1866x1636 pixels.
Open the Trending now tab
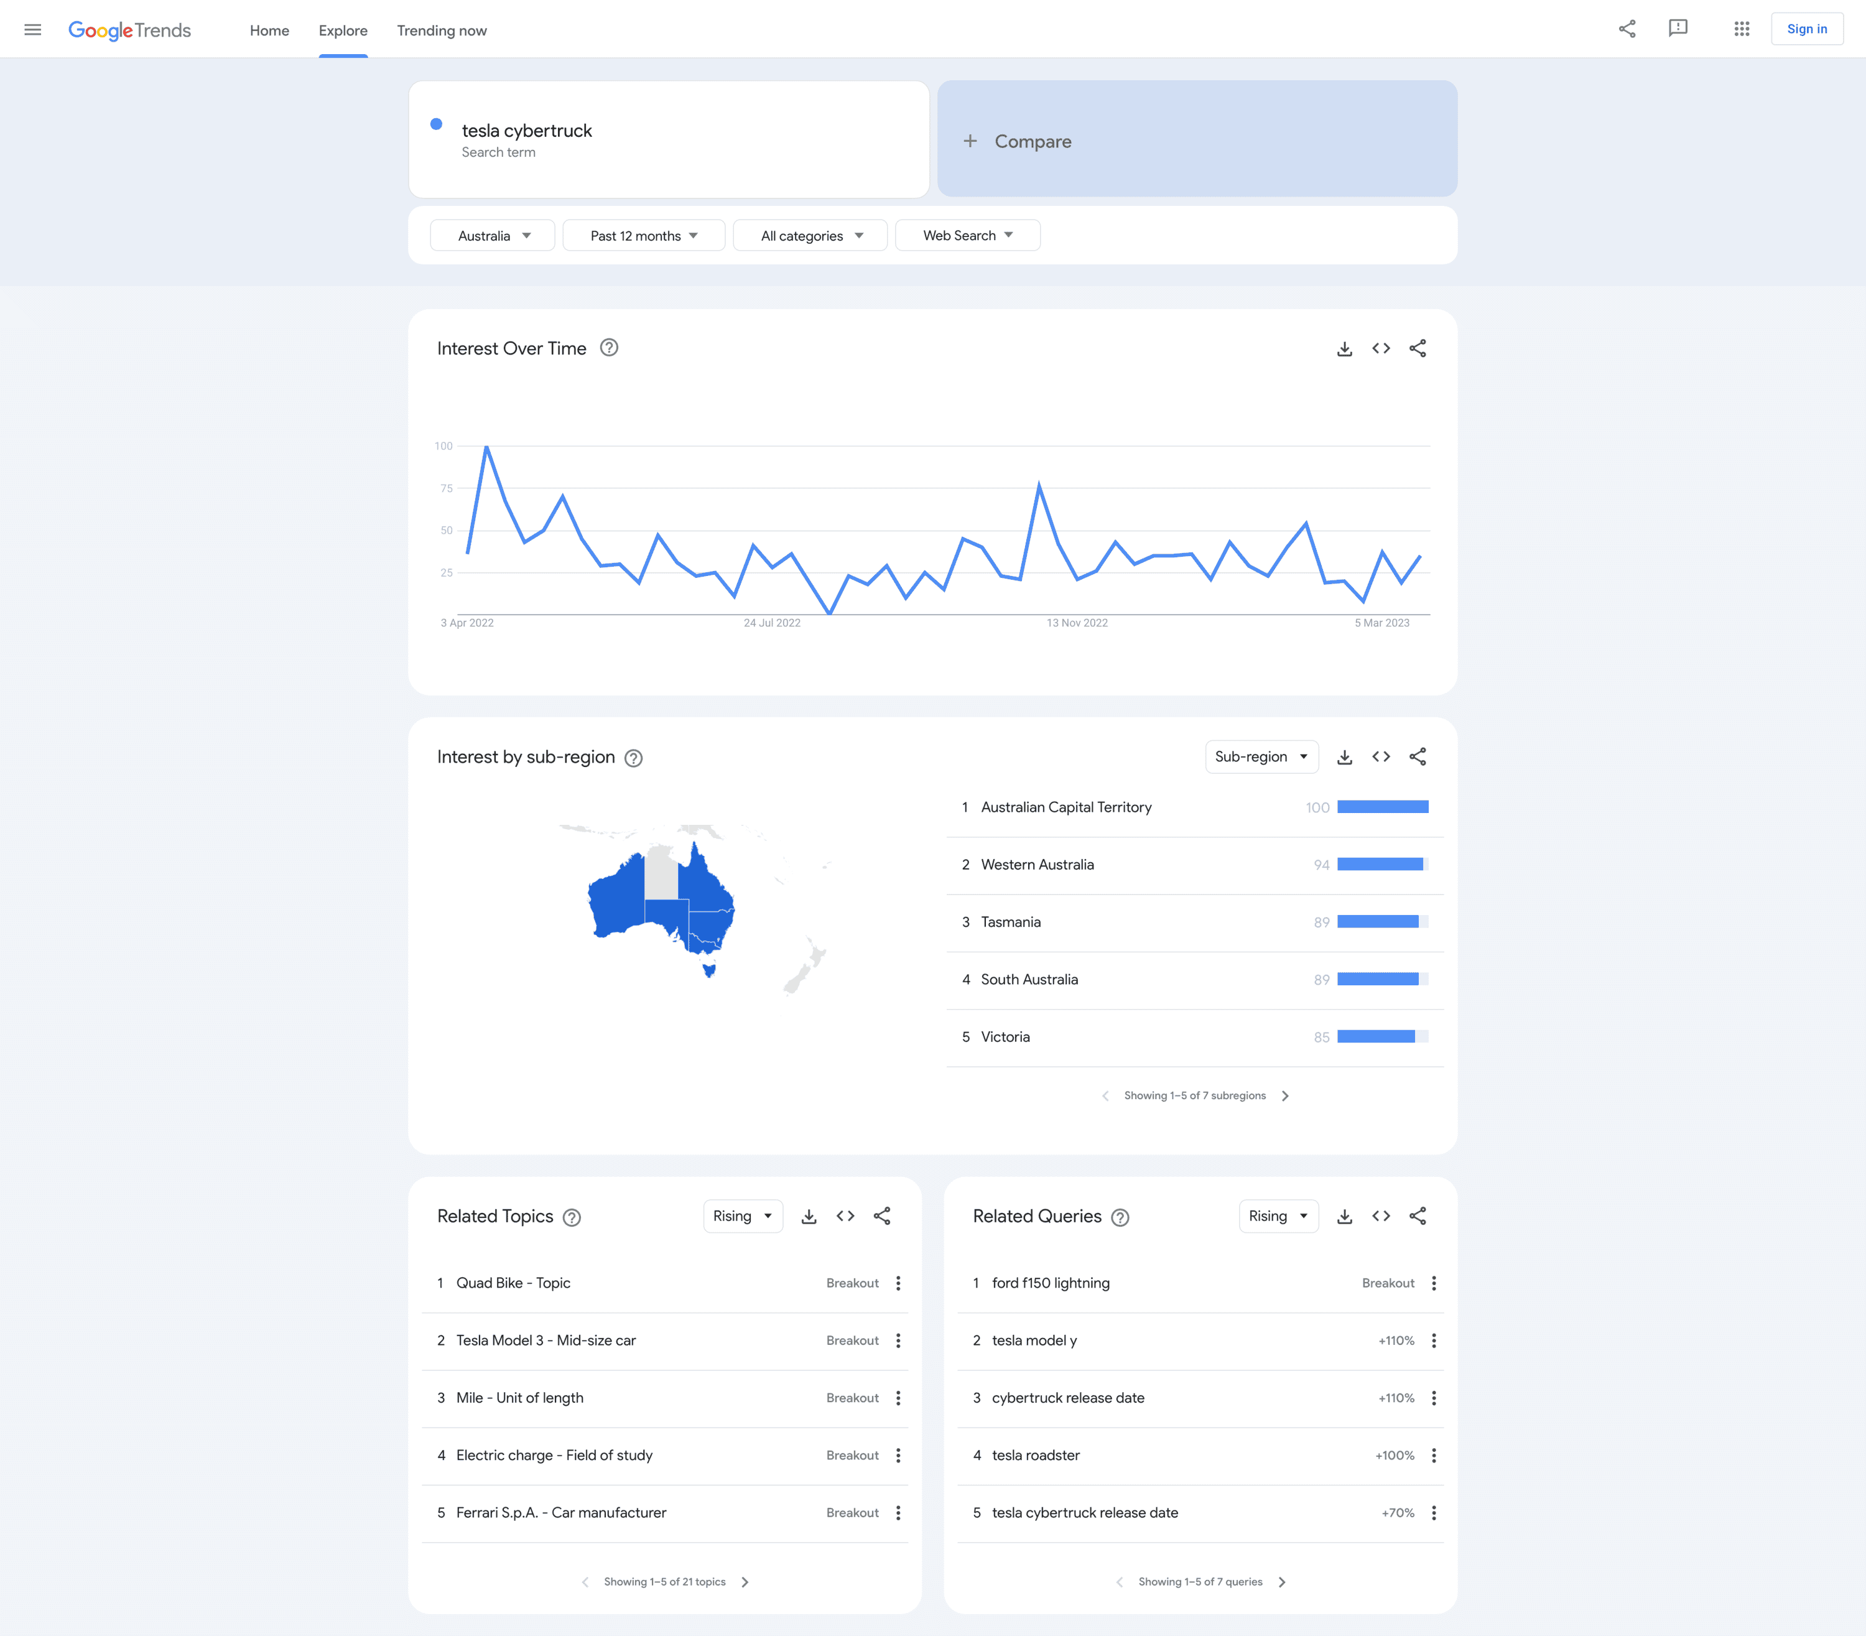[442, 30]
